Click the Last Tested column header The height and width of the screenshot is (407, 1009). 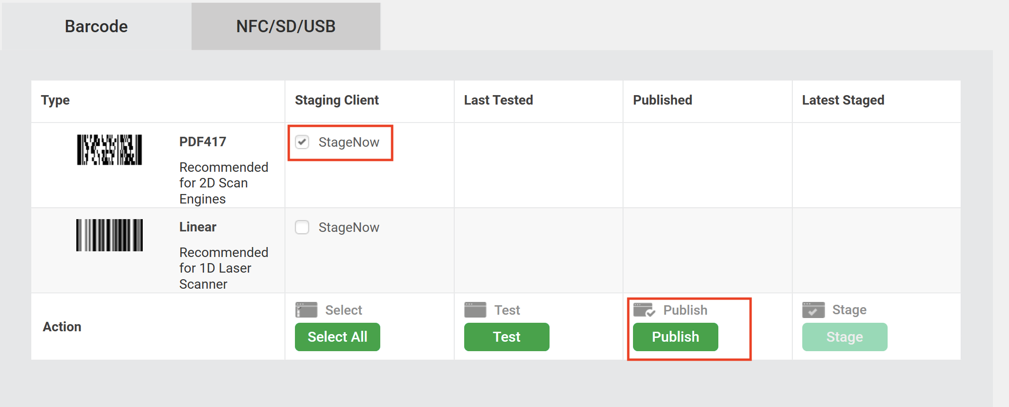[498, 100]
